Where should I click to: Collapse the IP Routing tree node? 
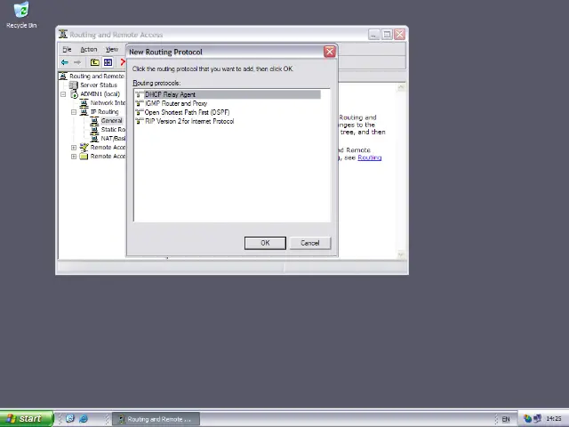(74, 112)
